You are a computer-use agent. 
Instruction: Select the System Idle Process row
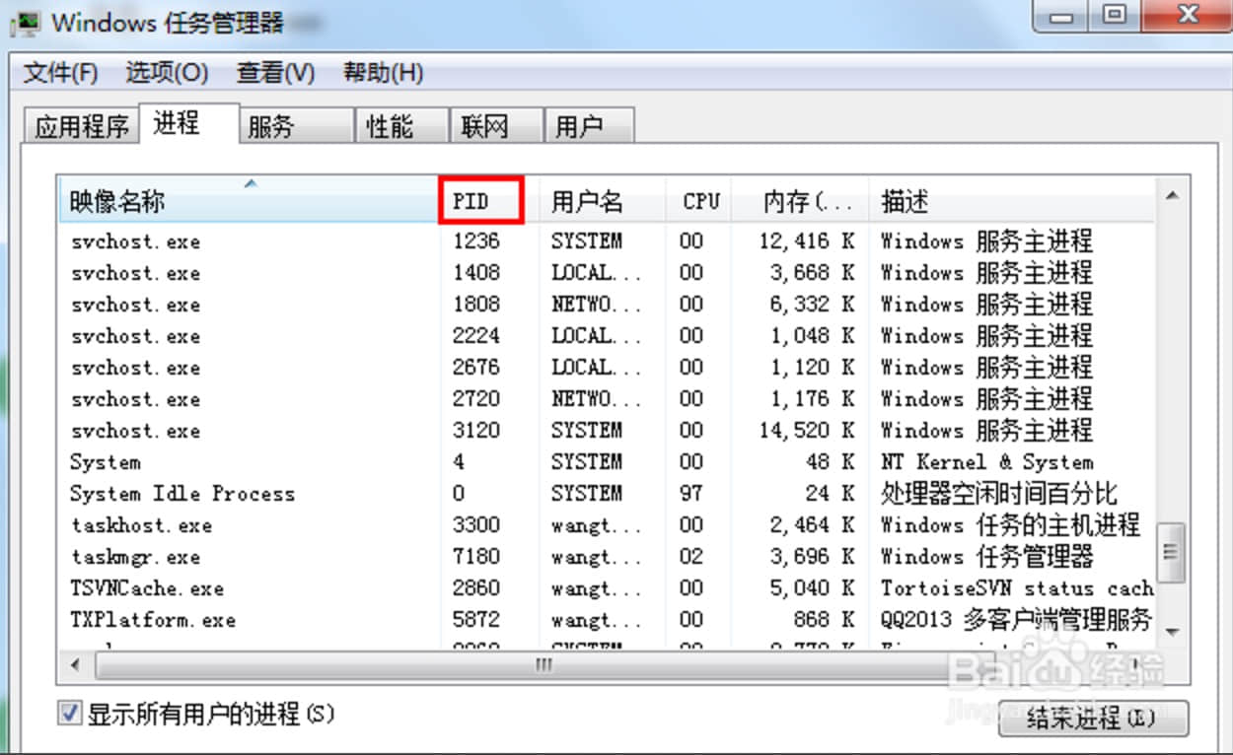182,494
